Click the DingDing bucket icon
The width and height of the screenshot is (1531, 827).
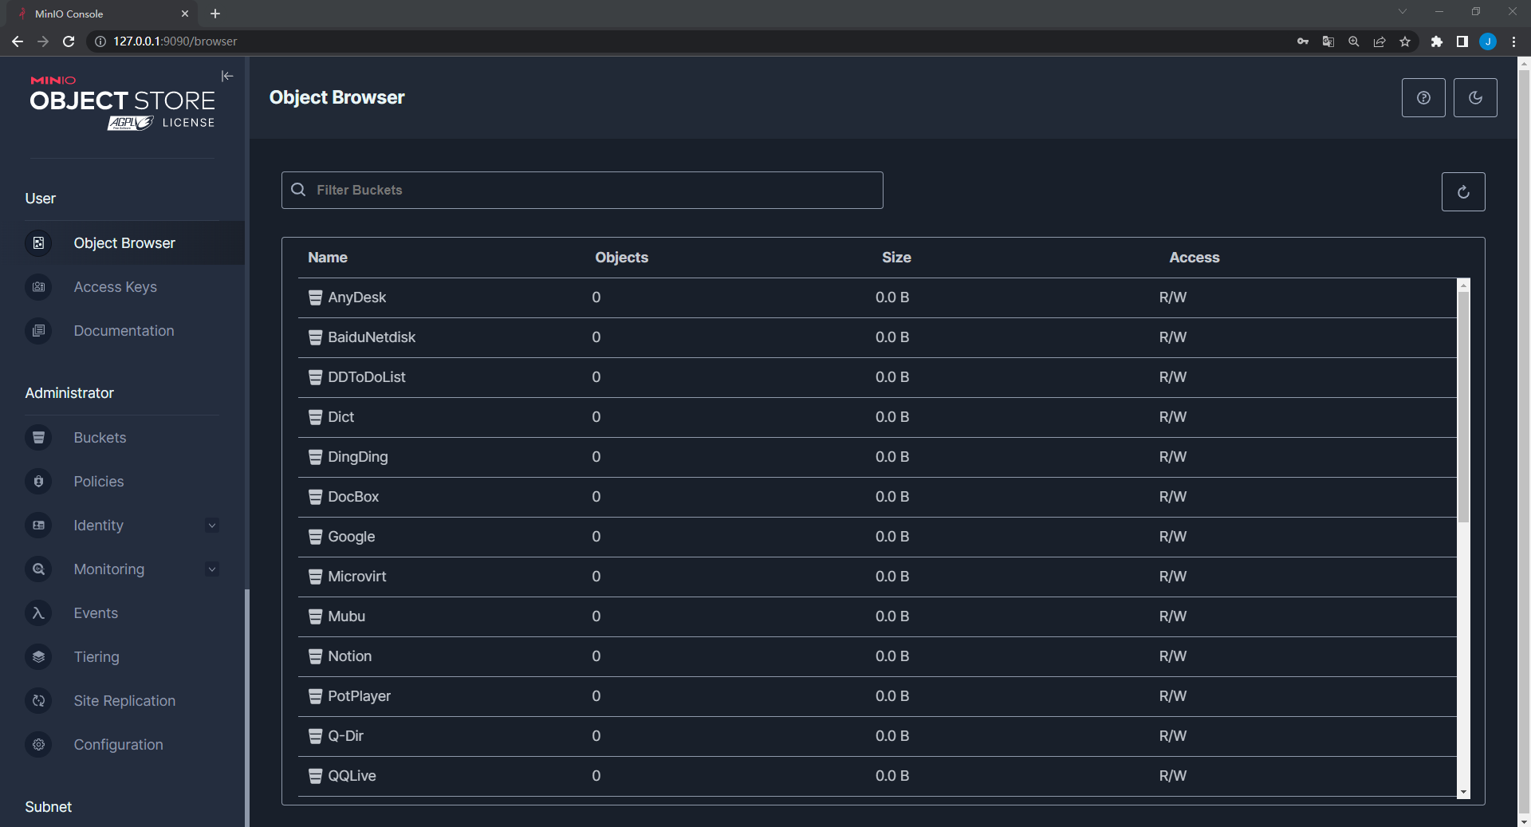315,457
